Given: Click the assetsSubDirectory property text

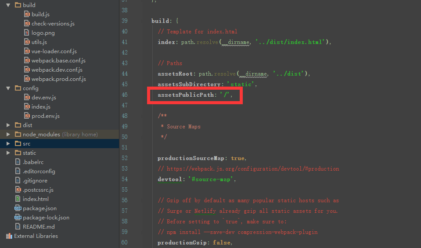Looking at the screenshot, I should click(x=189, y=84).
